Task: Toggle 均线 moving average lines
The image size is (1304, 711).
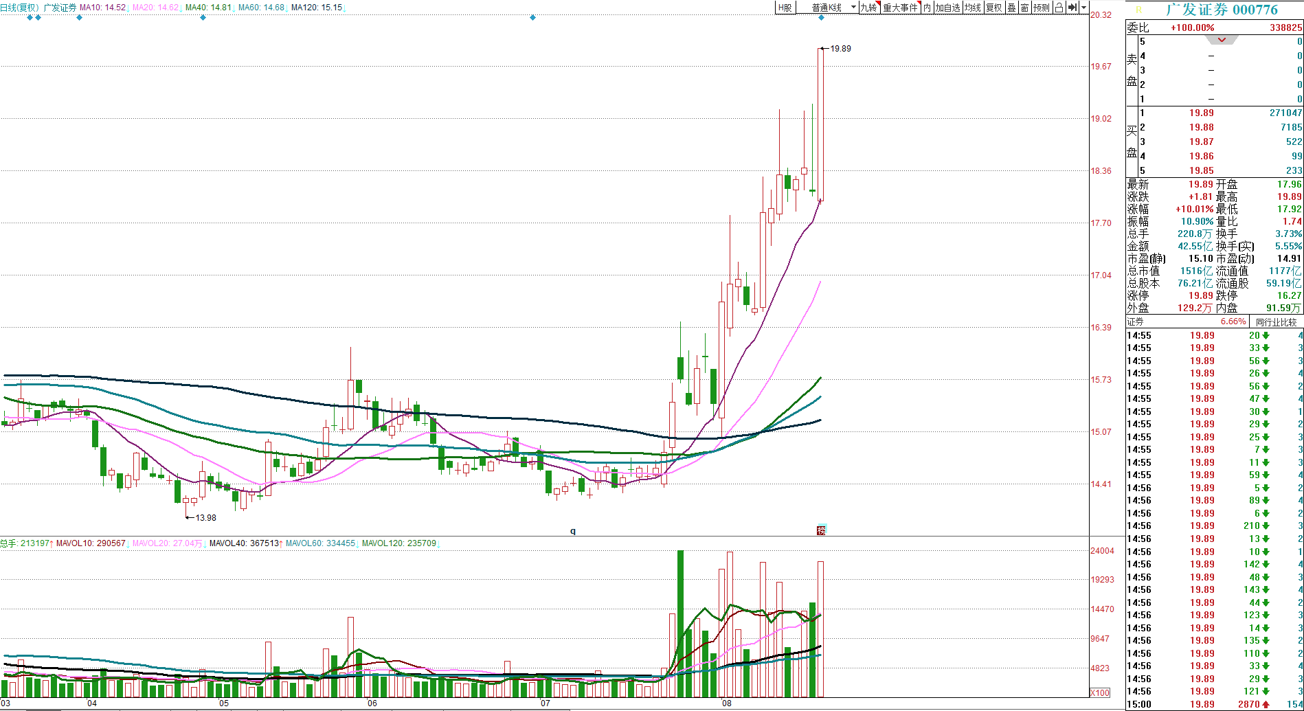Action: [x=972, y=8]
